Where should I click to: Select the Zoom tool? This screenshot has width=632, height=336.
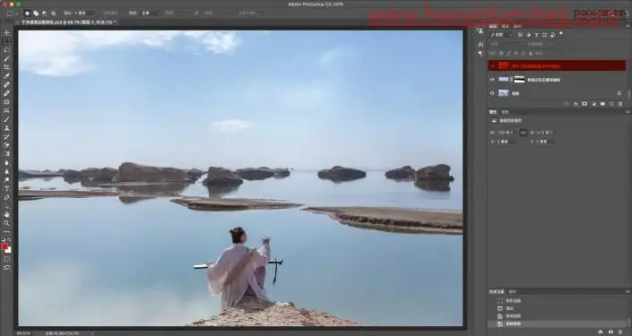point(6,223)
